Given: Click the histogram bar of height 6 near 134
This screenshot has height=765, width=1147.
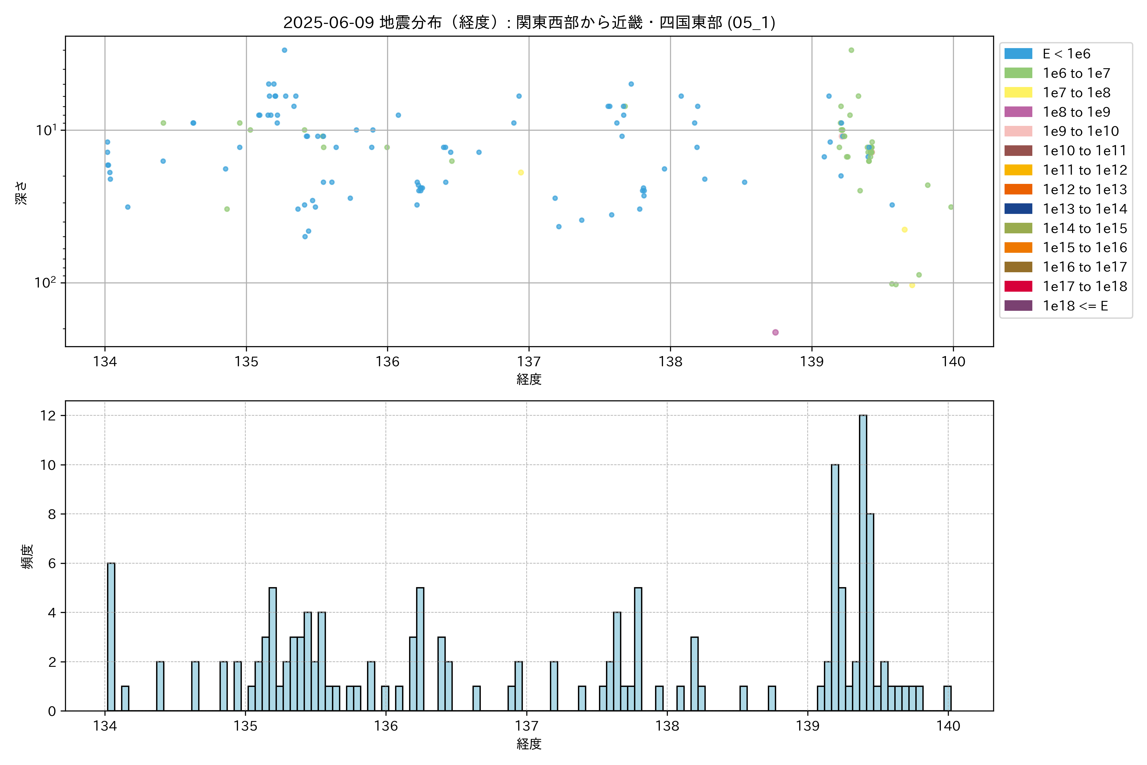Looking at the screenshot, I should [111, 634].
